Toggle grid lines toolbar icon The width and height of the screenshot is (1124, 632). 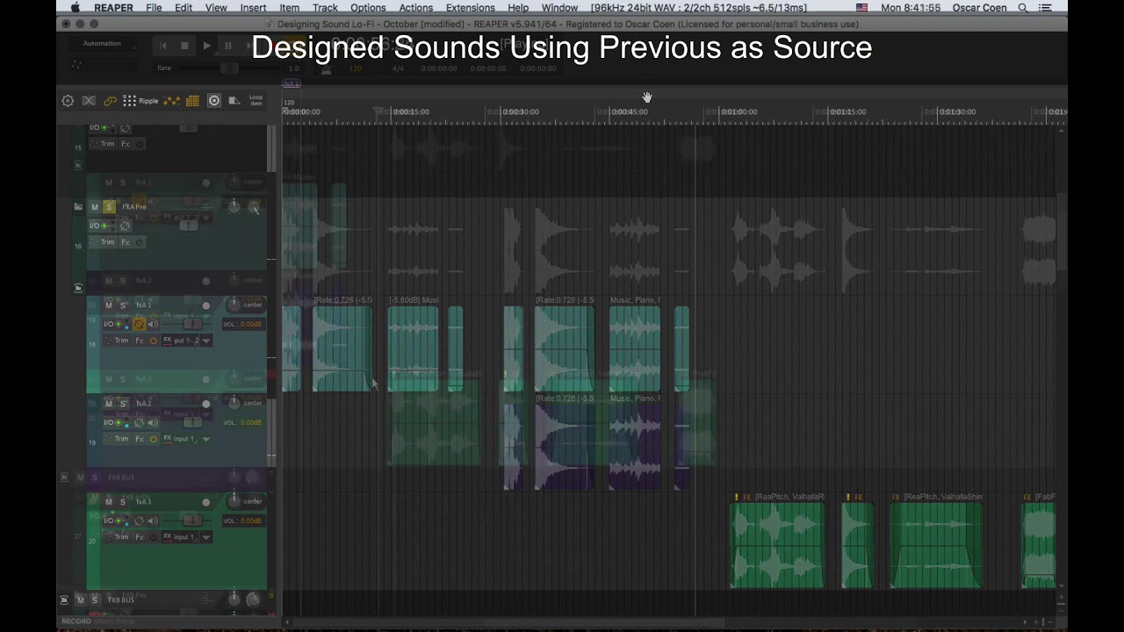coord(192,101)
